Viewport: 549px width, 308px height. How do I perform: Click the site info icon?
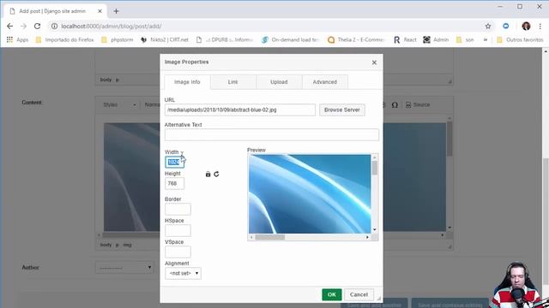(x=54, y=27)
